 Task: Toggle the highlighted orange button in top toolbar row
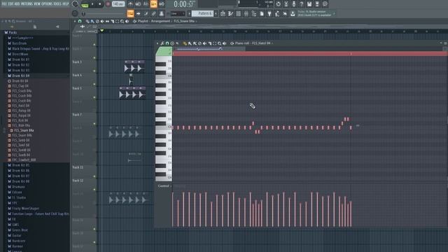coord(153,4)
